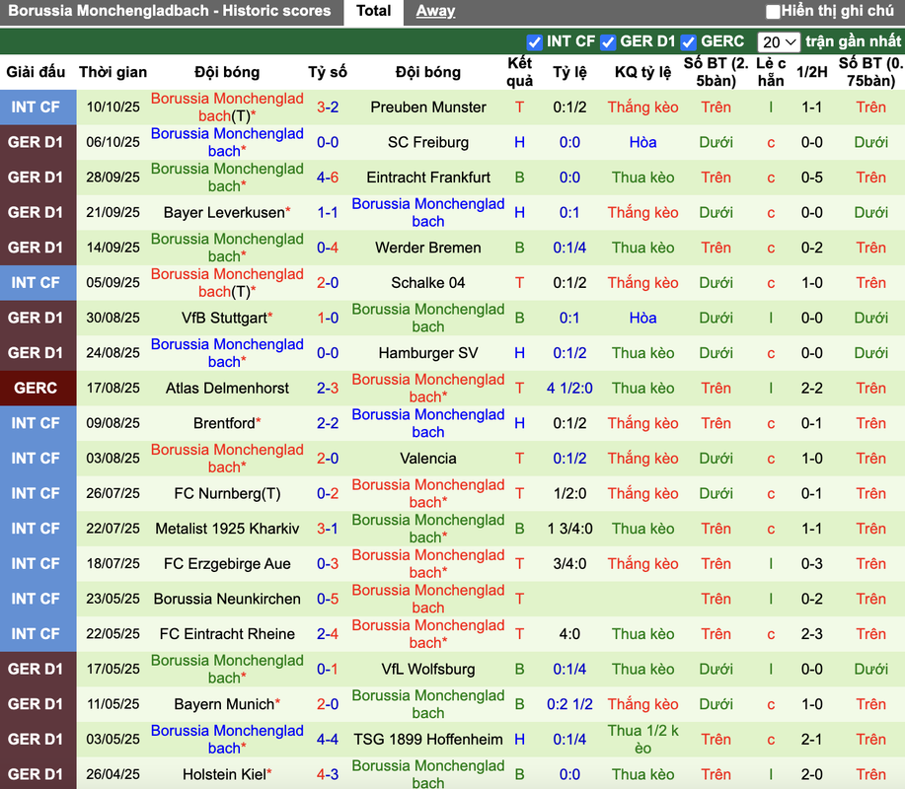
Task: Open SC Freiburg team link
Action: (428, 142)
